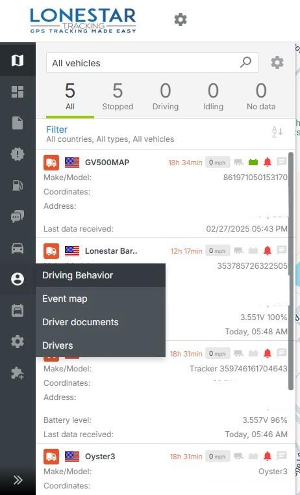This screenshot has width=300, height=495.
Task: Click the All vehicles search field
Action: [153, 63]
